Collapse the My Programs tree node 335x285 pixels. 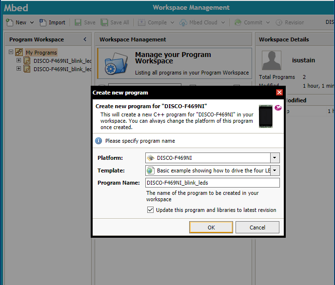[11, 52]
